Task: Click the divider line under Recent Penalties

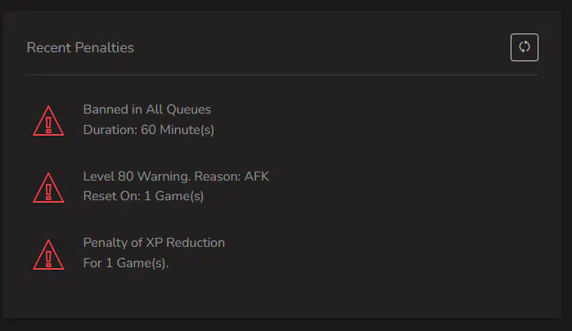Action: coord(282,74)
